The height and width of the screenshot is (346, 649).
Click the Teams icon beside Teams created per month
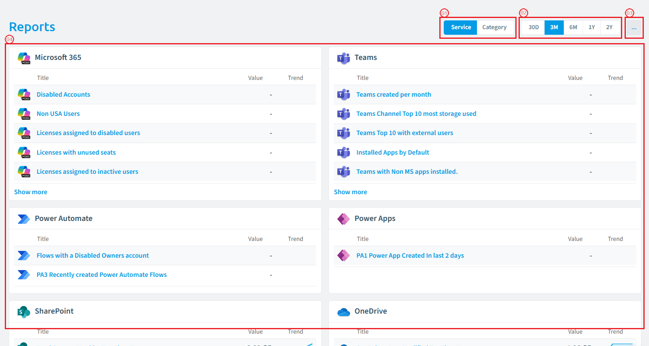[344, 95]
